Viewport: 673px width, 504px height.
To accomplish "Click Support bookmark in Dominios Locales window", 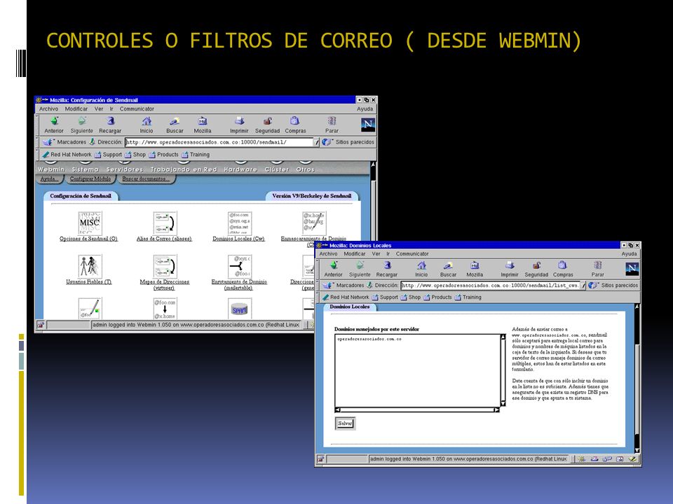I will [385, 297].
